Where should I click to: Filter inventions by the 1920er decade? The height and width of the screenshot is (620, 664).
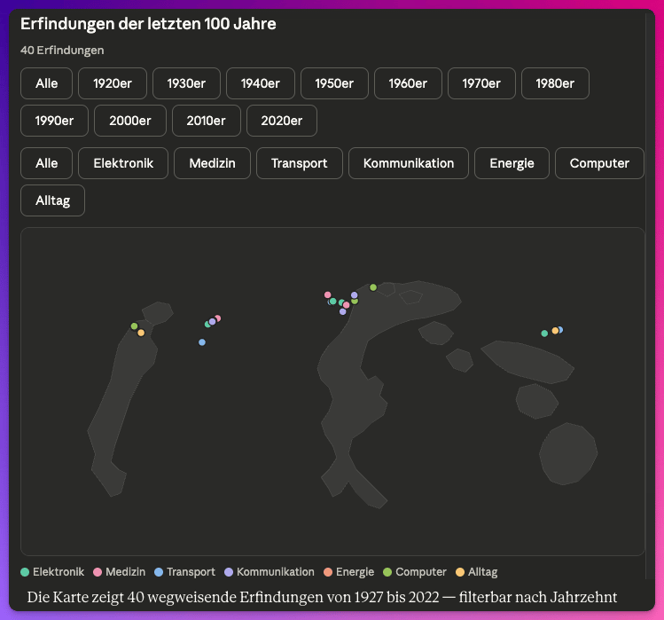(113, 83)
